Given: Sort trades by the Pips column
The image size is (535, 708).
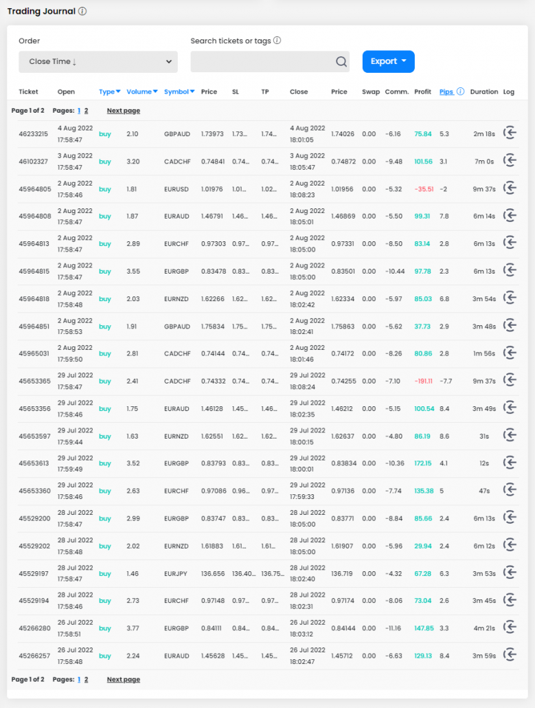Looking at the screenshot, I should click(x=446, y=91).
